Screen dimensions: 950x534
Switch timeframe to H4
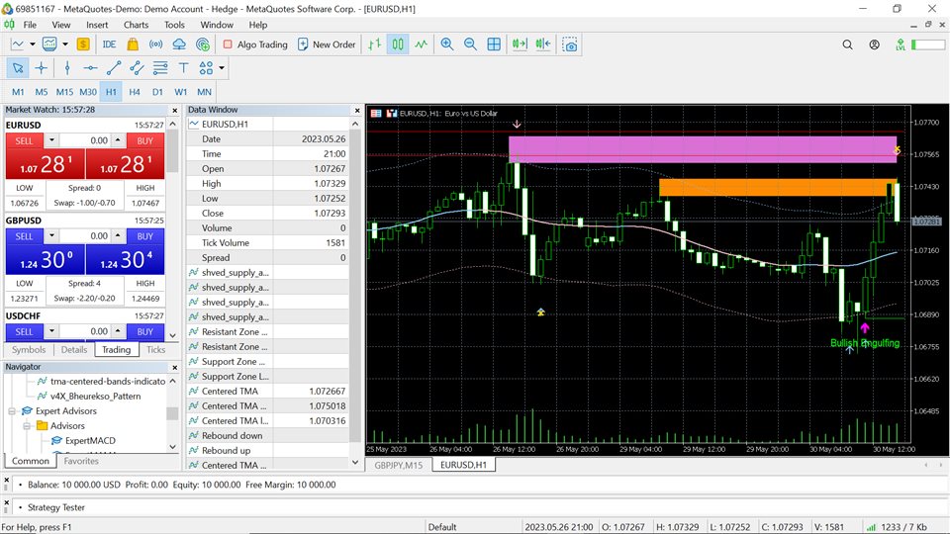135,92
